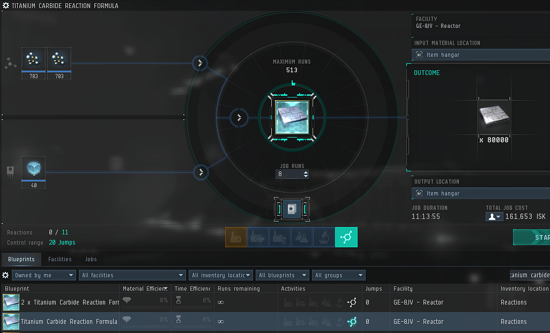
Task: Switch to the Blueprints tab
Action: pyautogui.click(x=21, y=259)
